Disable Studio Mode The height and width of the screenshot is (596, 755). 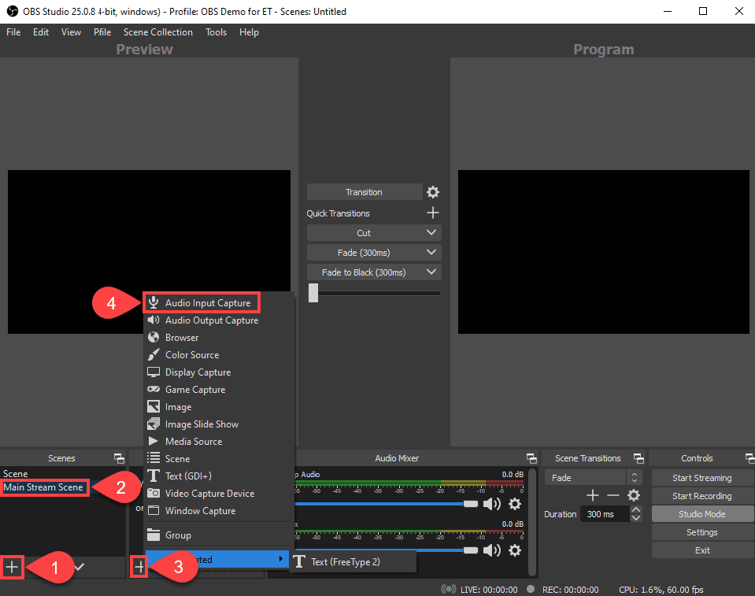click(701, 513)
